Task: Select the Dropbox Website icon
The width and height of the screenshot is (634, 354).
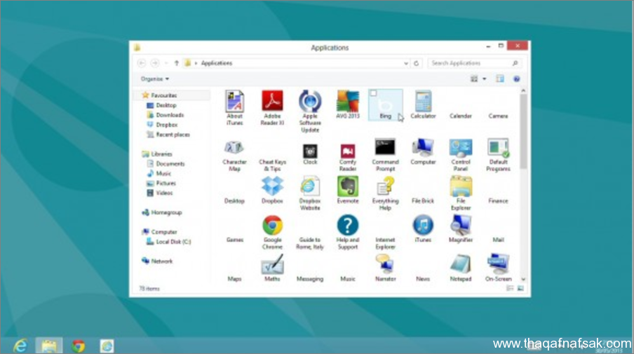Action: [310, 186]
